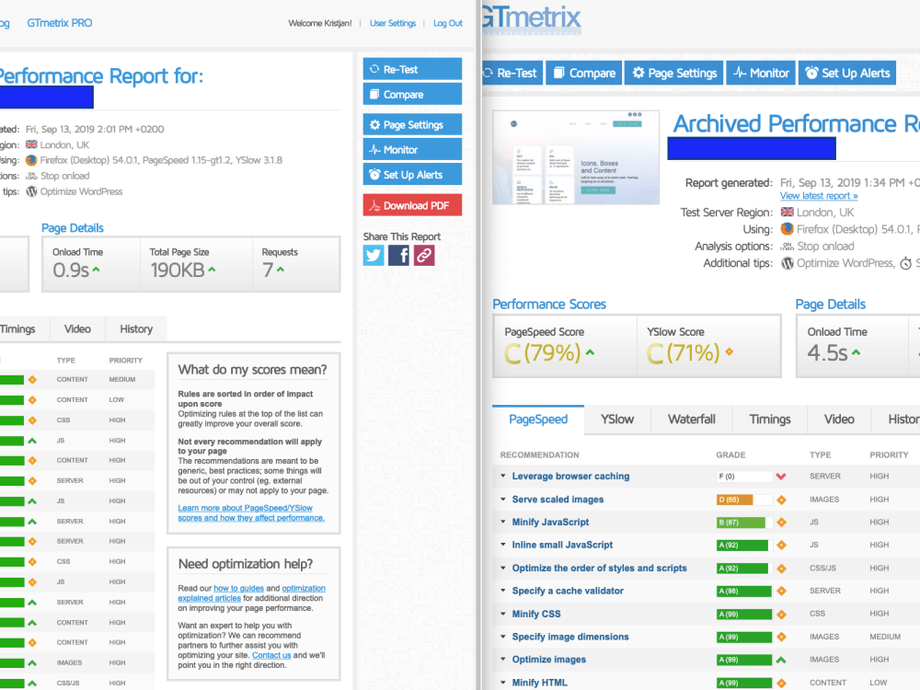The image size is (920, 690).
Task: Open Timings tab in right report
Action: point(770,419)
